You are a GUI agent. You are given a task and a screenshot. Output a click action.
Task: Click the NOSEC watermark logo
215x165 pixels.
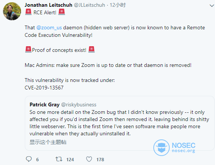coord(174,148)
